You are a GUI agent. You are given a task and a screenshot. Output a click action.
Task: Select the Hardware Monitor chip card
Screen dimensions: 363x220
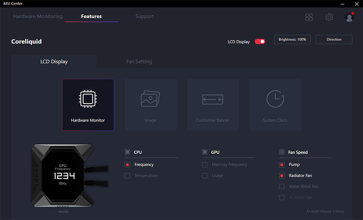pyautogui.click(x=88, y=105)
